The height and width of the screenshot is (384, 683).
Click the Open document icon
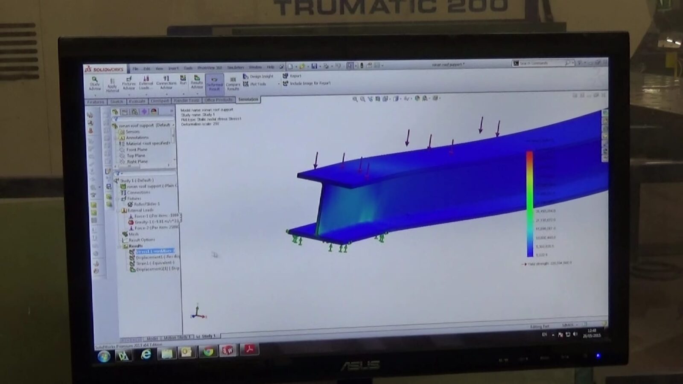(302, 67)
